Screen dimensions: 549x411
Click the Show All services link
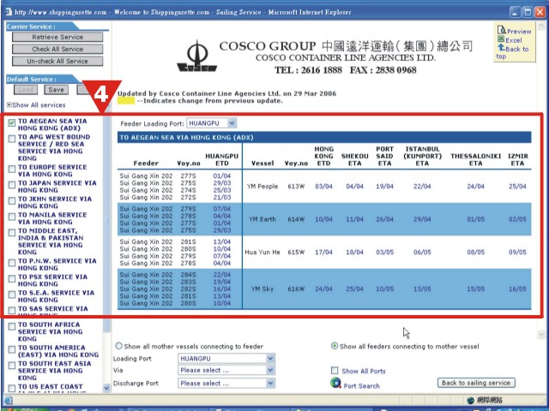pyautogui.click(x=39, y=104)
